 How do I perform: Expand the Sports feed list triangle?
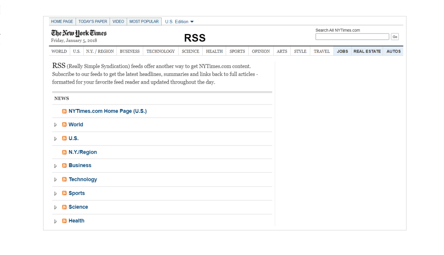55,194
